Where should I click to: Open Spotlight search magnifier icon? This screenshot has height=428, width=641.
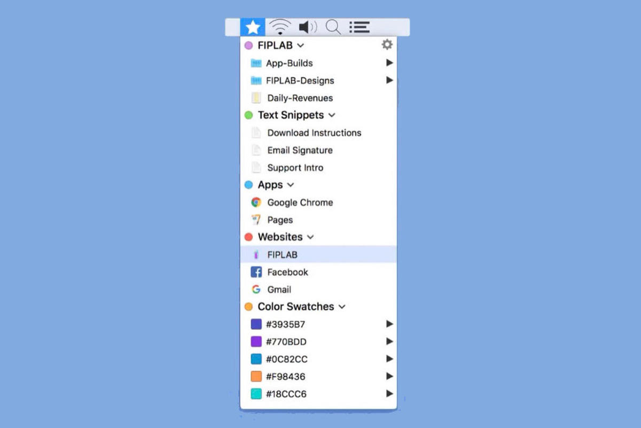(333, 27)
